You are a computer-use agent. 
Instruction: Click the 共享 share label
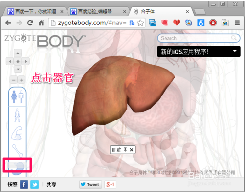coord(51,184)
